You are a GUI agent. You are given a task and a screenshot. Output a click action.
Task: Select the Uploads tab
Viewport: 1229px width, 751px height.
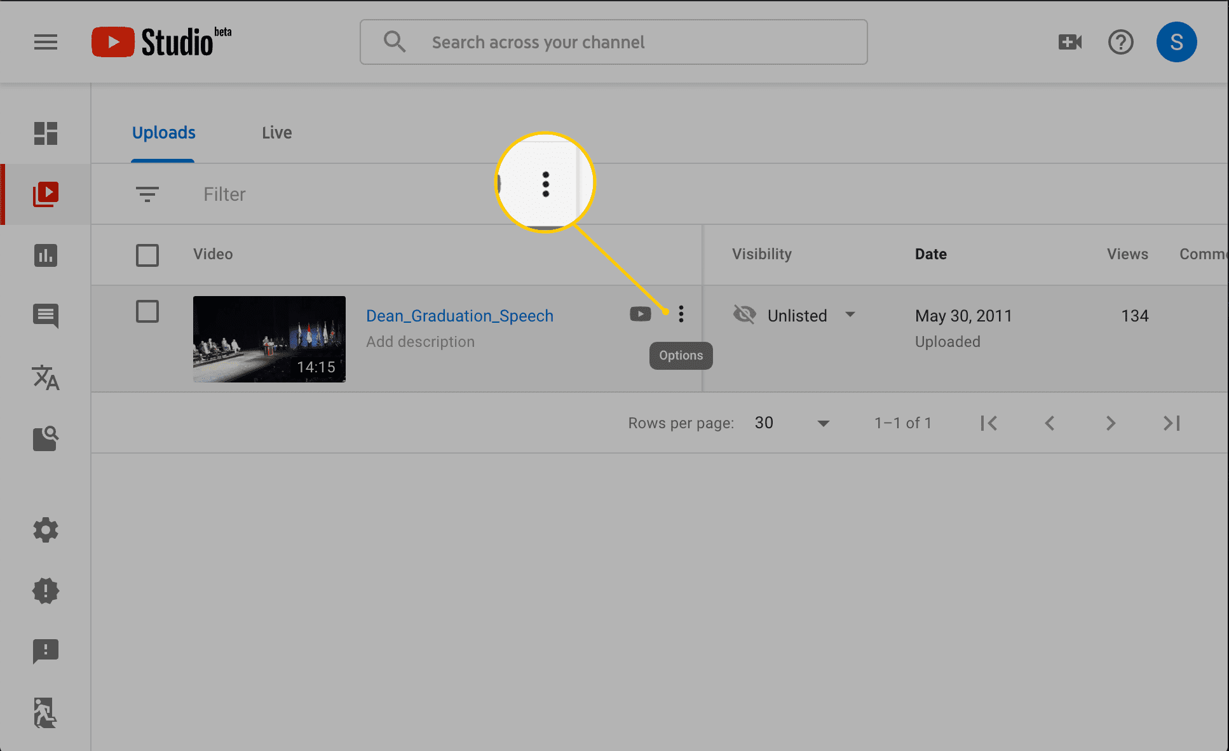(x=163, y=133)
